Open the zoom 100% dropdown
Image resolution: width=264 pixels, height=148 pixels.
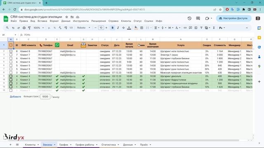pyautogui.click(x=39, y=28)
